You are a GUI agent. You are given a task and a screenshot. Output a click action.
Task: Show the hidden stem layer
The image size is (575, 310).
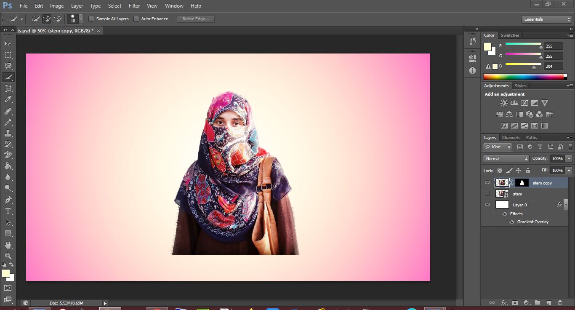click(487, 194)
